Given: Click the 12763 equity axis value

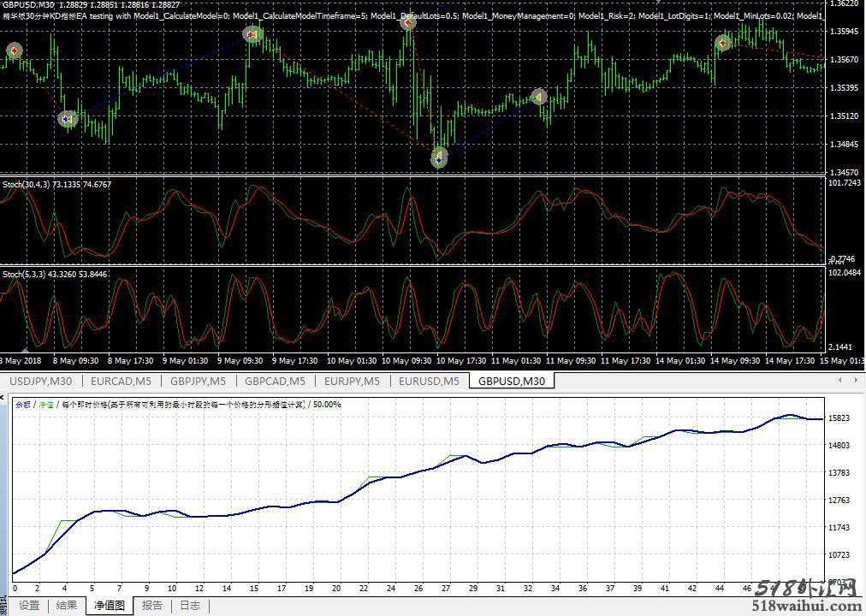Looking at the screenshot, I should pyautogui.click(x=839, y=500).
